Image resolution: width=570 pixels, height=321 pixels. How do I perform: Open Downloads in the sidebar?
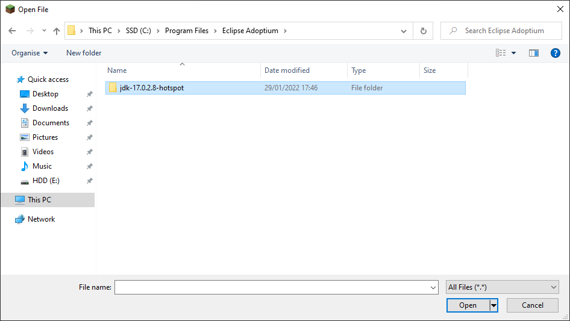(50, 108)
